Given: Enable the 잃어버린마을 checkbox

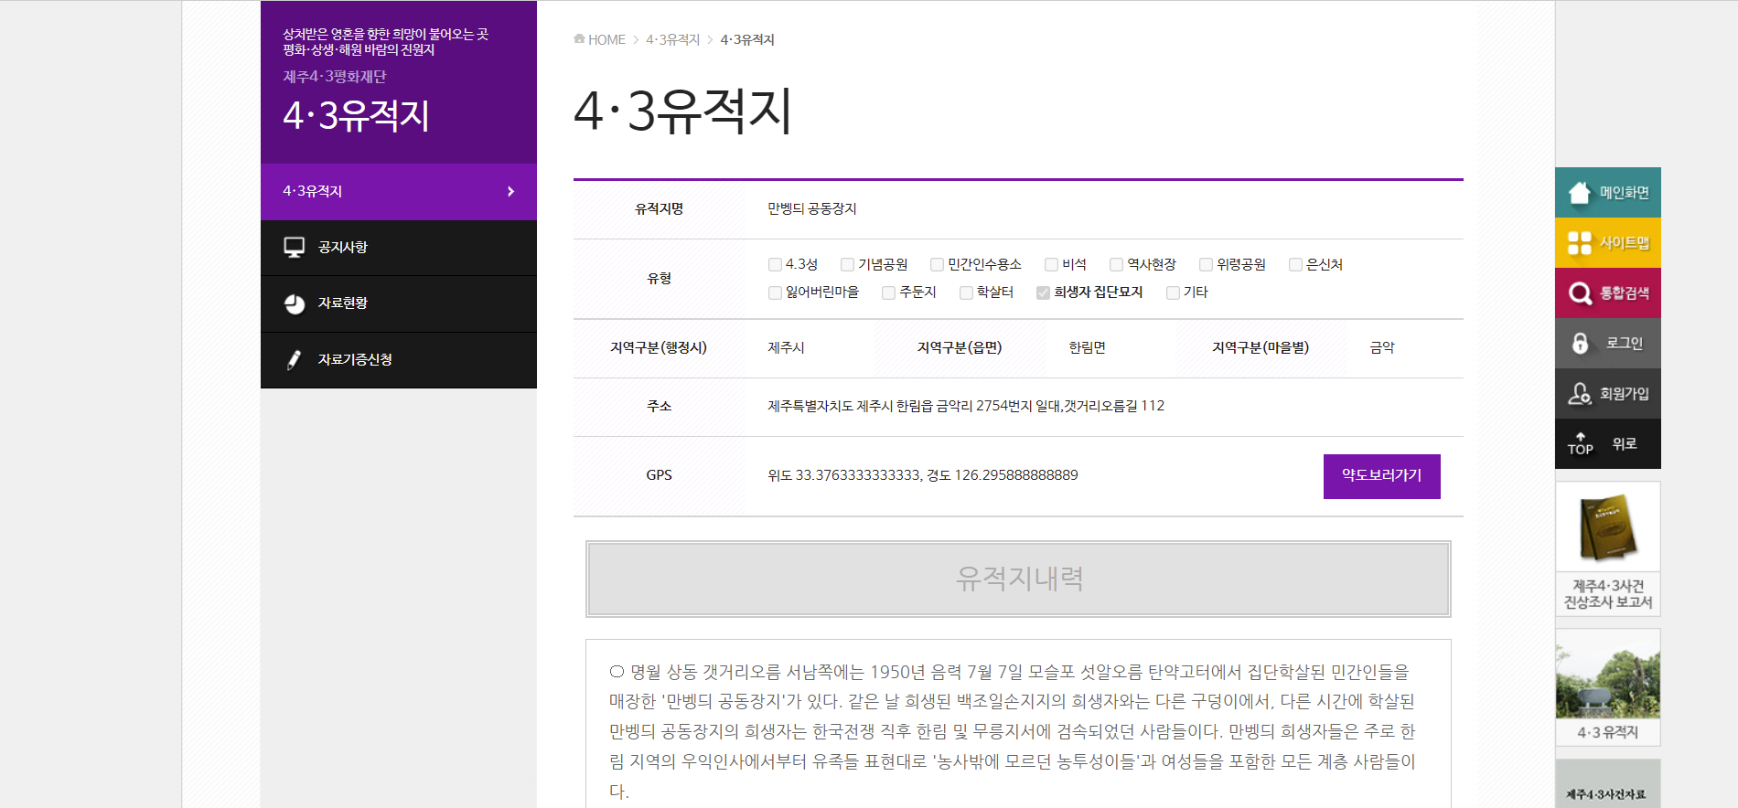Looking at the screenshot, I should [775, 292].
